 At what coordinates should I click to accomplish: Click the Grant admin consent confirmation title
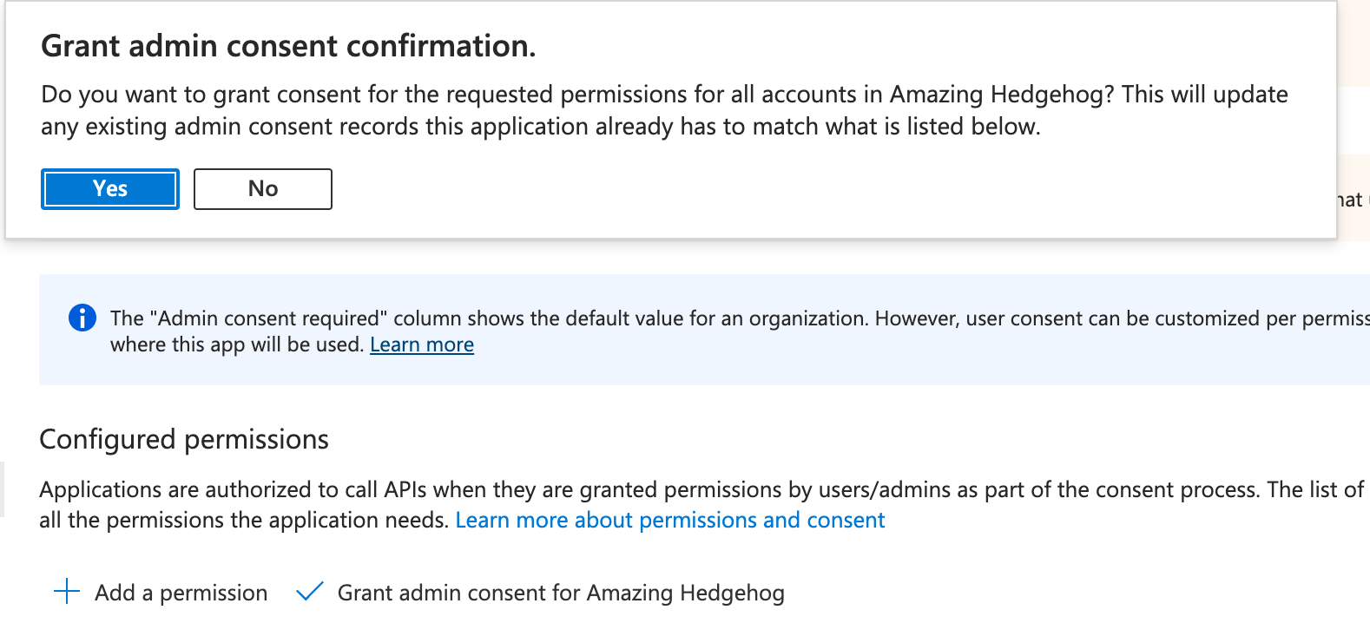288,46
